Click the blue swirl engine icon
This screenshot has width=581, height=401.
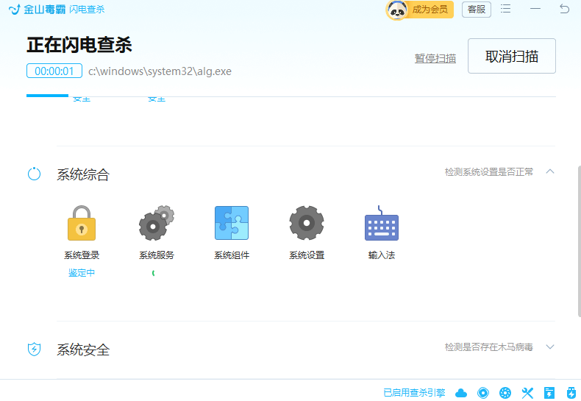coord(483,393)
